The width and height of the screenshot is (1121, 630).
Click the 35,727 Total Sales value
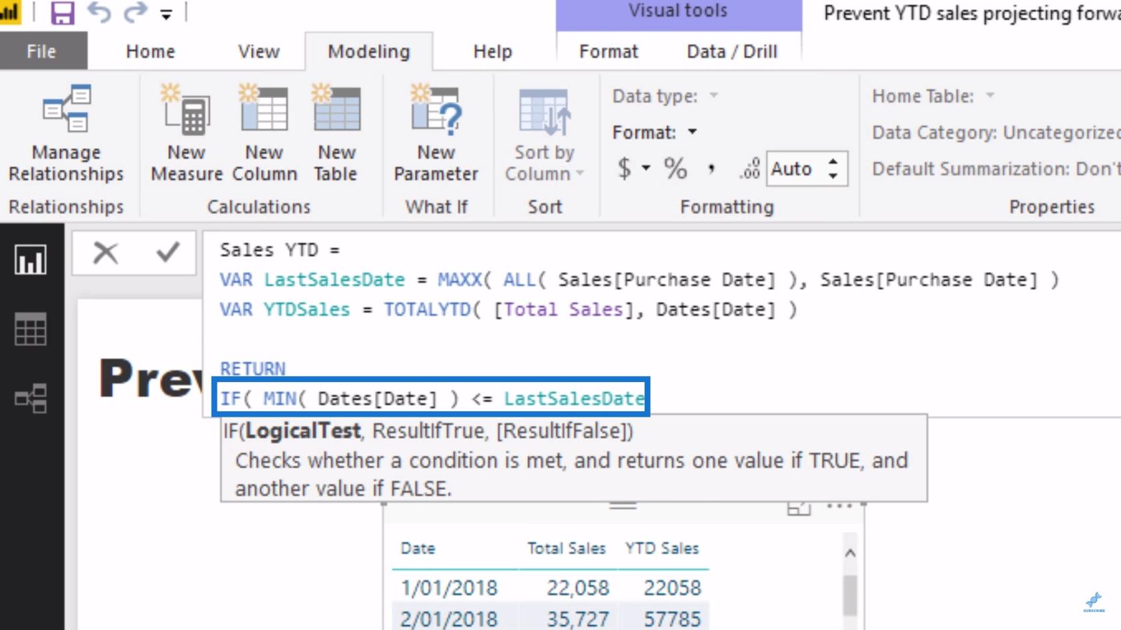click(578, 619)
